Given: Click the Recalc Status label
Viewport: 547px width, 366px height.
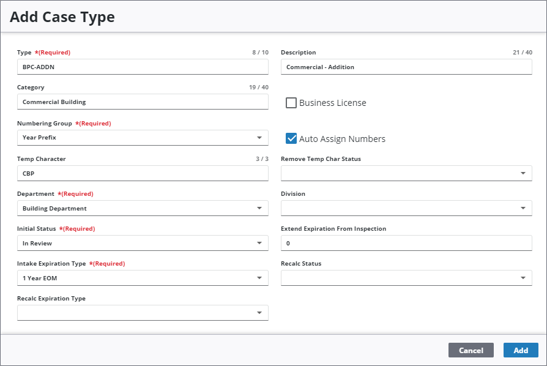Looking at the screenshot, I should click(x=301, y=263).
